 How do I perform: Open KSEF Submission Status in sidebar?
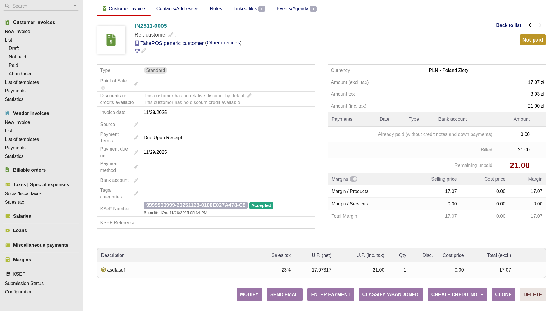pyautogui.click(x=24, y=284)
